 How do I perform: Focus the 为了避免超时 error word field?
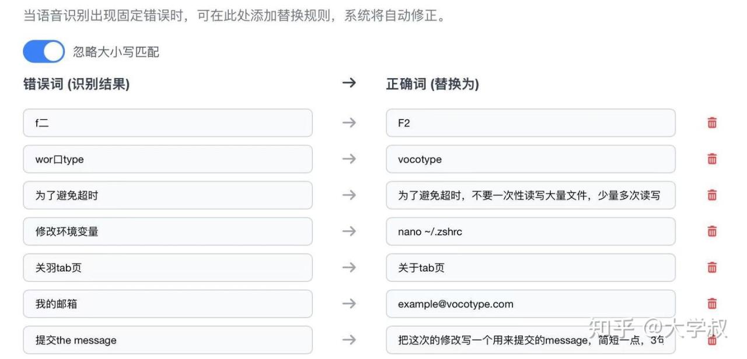[x=167, y=195]
